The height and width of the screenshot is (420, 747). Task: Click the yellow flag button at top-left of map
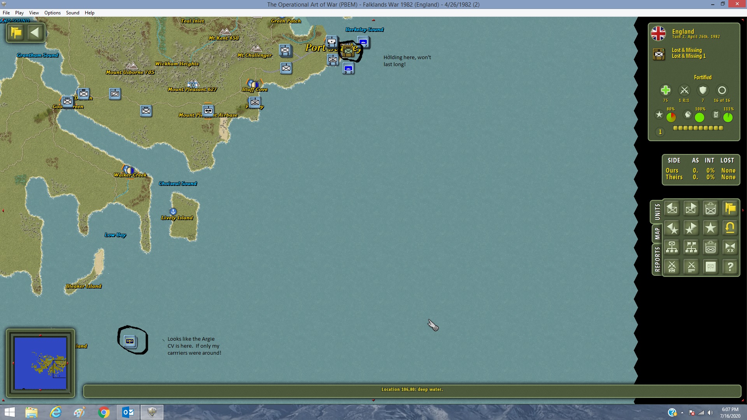pos(16,33)
